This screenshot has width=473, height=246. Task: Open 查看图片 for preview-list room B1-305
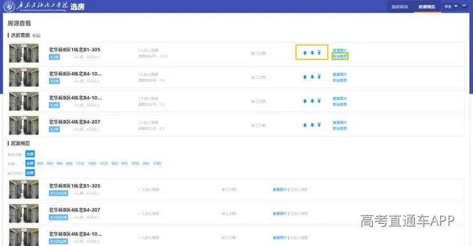coord(280,190)
